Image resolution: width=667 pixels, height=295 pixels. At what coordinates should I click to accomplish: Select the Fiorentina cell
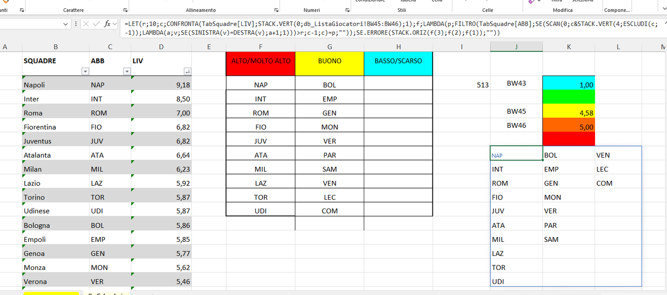point(56,125)
